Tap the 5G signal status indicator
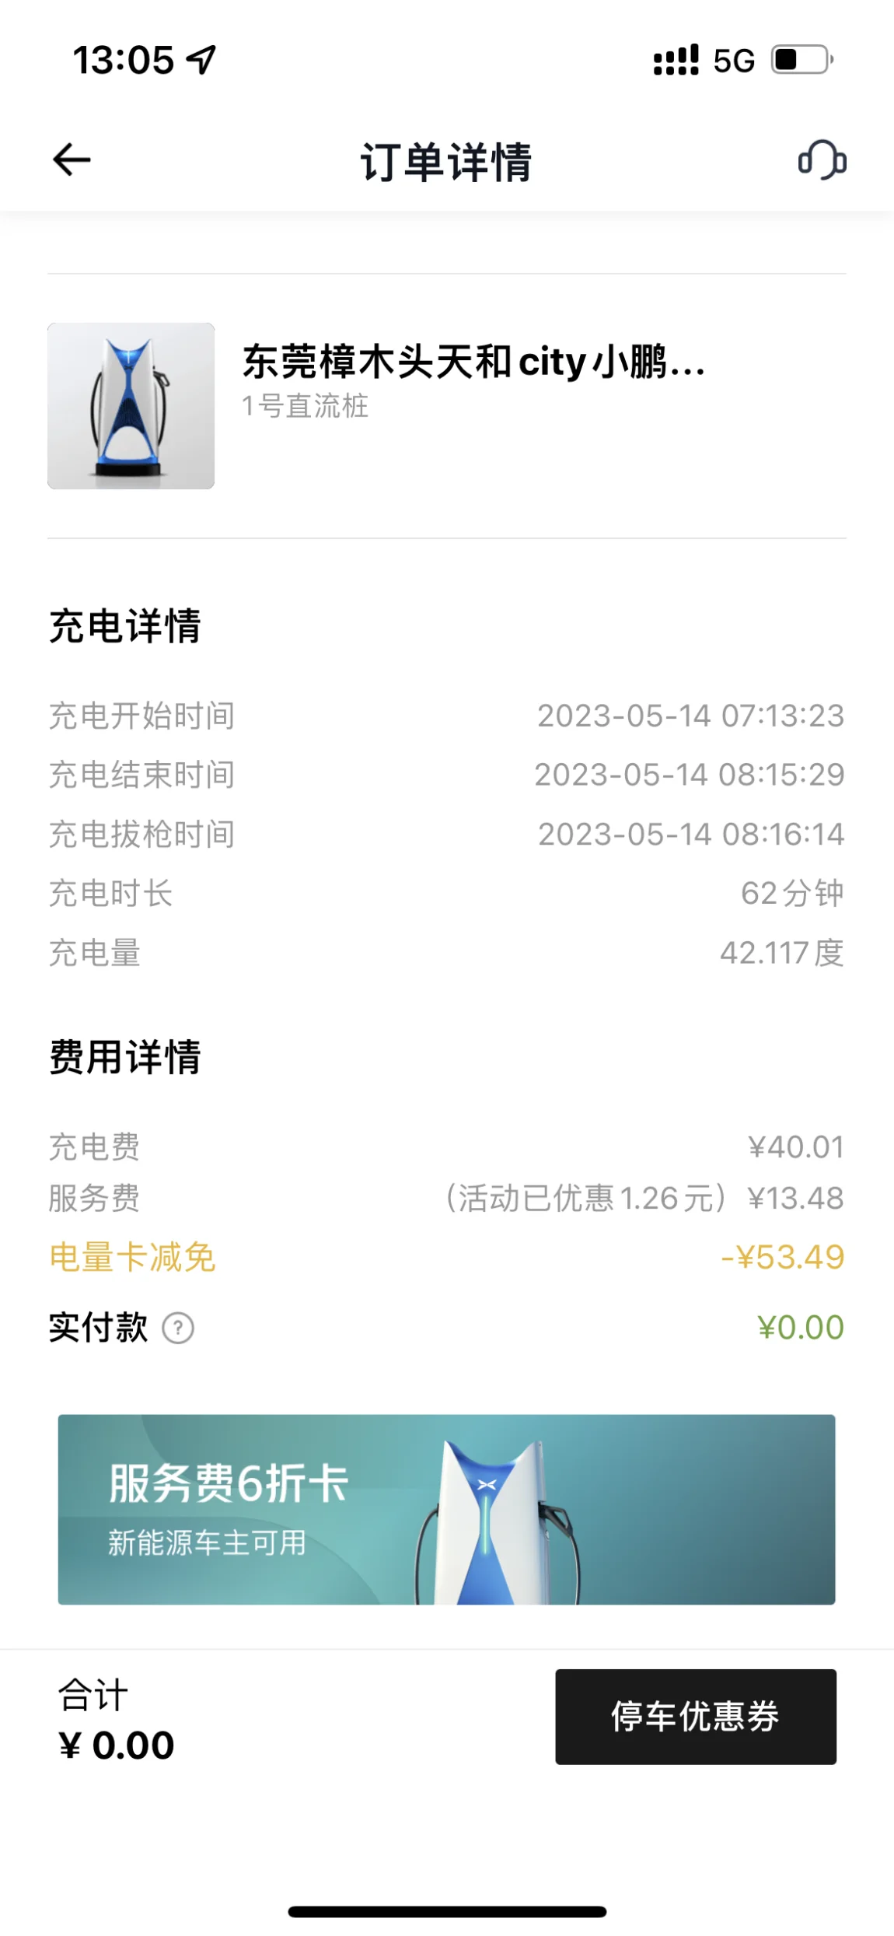894x1936 pixels. tap(734, 61)
